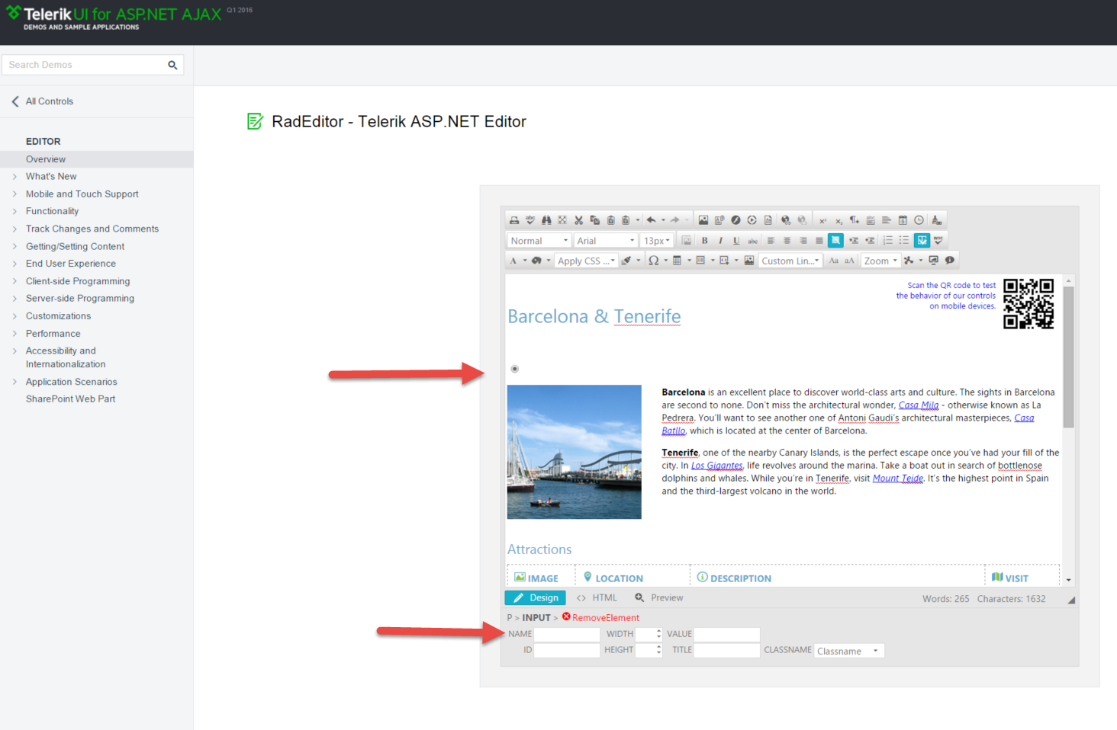
Task: Insert symbol using Omega icon
Action: click(x=654, y=261)
